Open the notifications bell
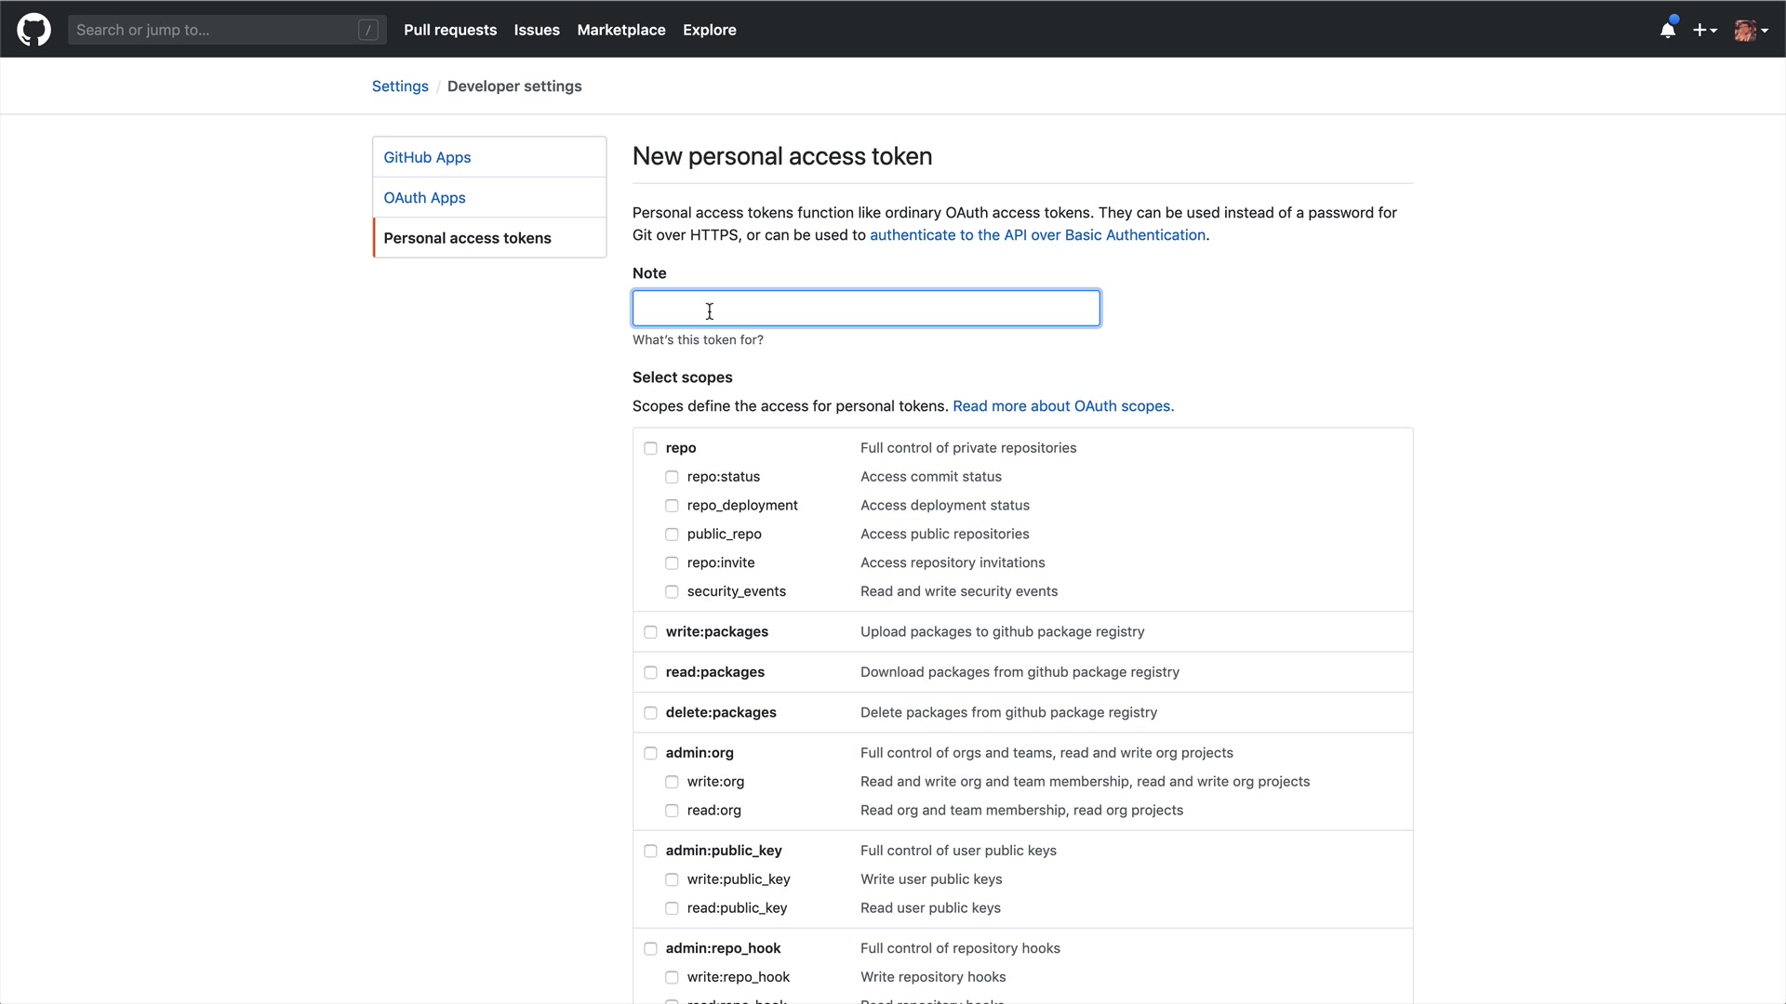1786x1004 pixels. (x=1668, y=30)
